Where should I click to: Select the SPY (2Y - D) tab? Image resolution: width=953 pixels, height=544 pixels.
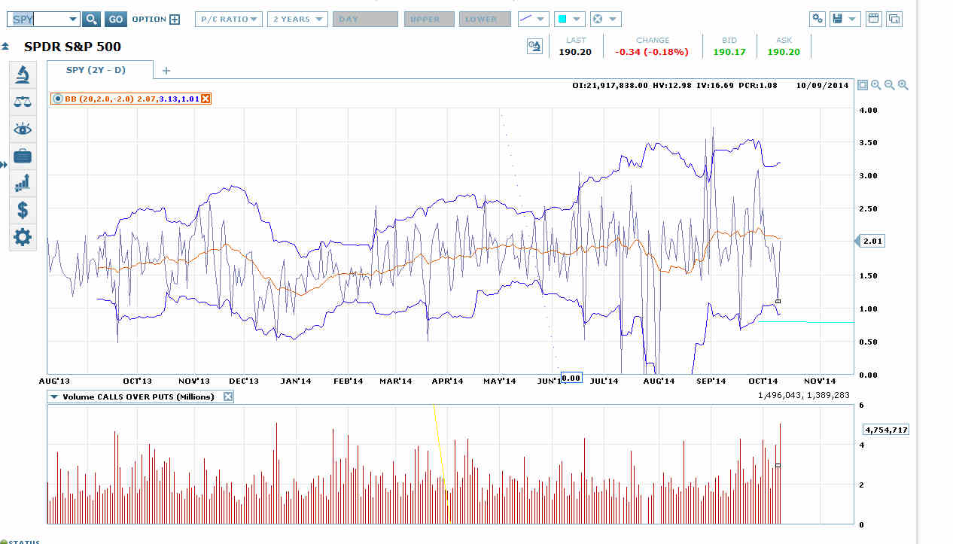99,70
